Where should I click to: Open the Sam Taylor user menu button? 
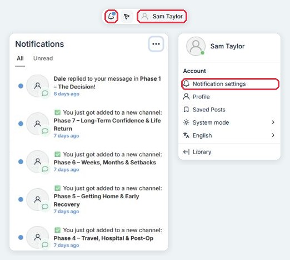[x=162, y=17]
